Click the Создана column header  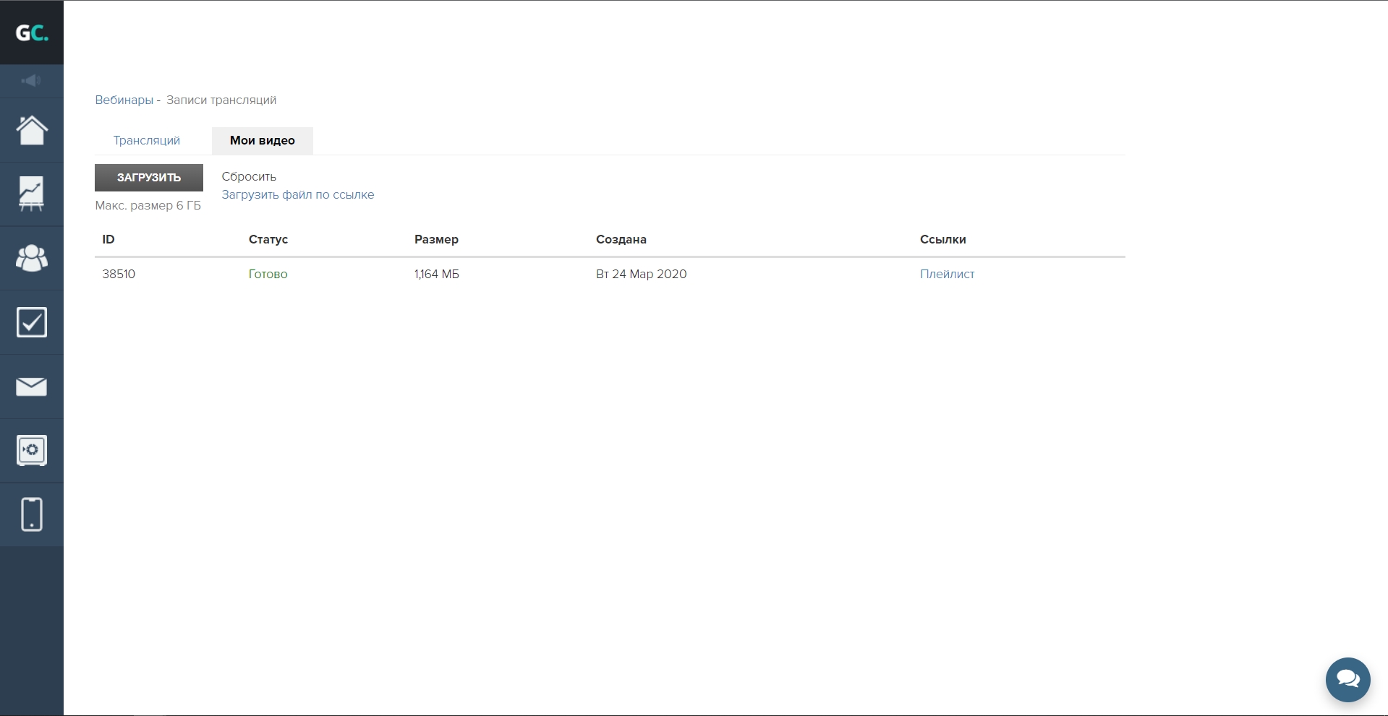621,239
